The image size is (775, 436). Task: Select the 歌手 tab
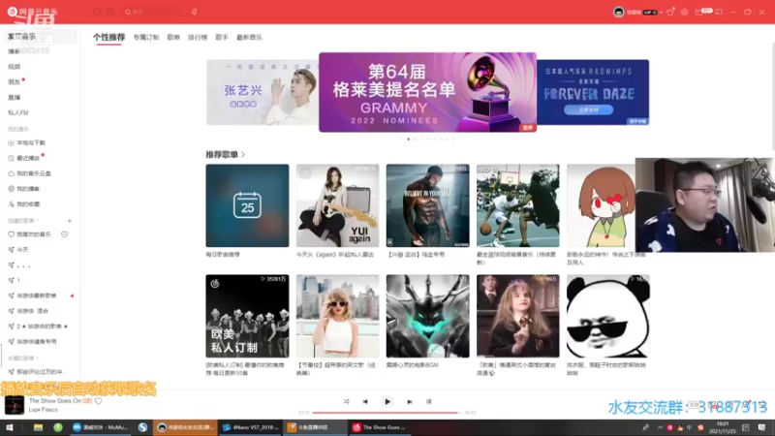[222, 37]
